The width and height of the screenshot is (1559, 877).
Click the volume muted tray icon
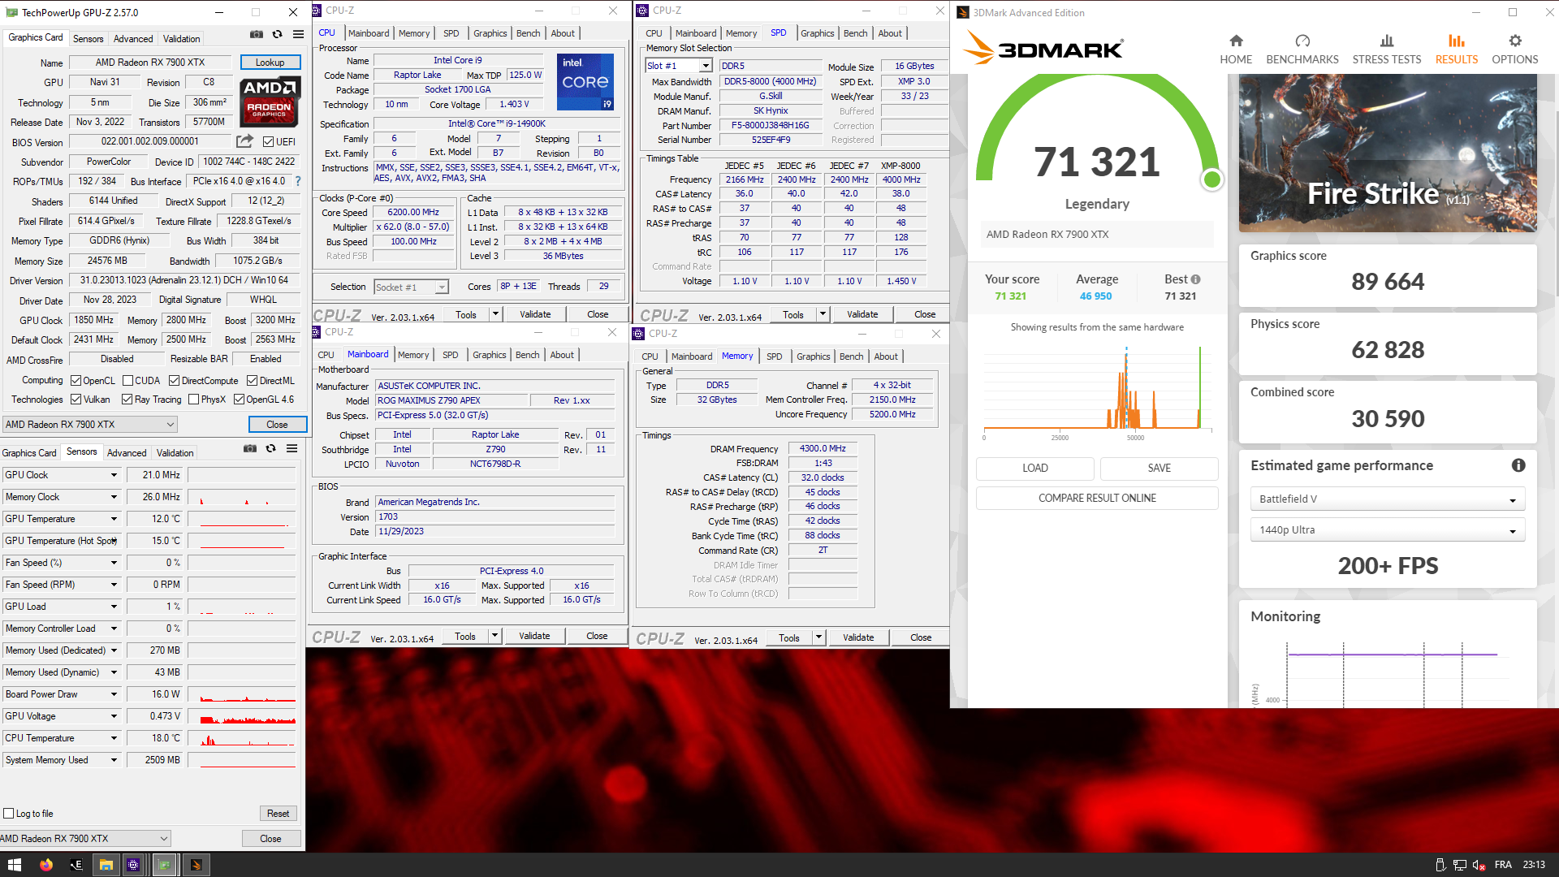pyautogui.click(x=1479, y=865)
